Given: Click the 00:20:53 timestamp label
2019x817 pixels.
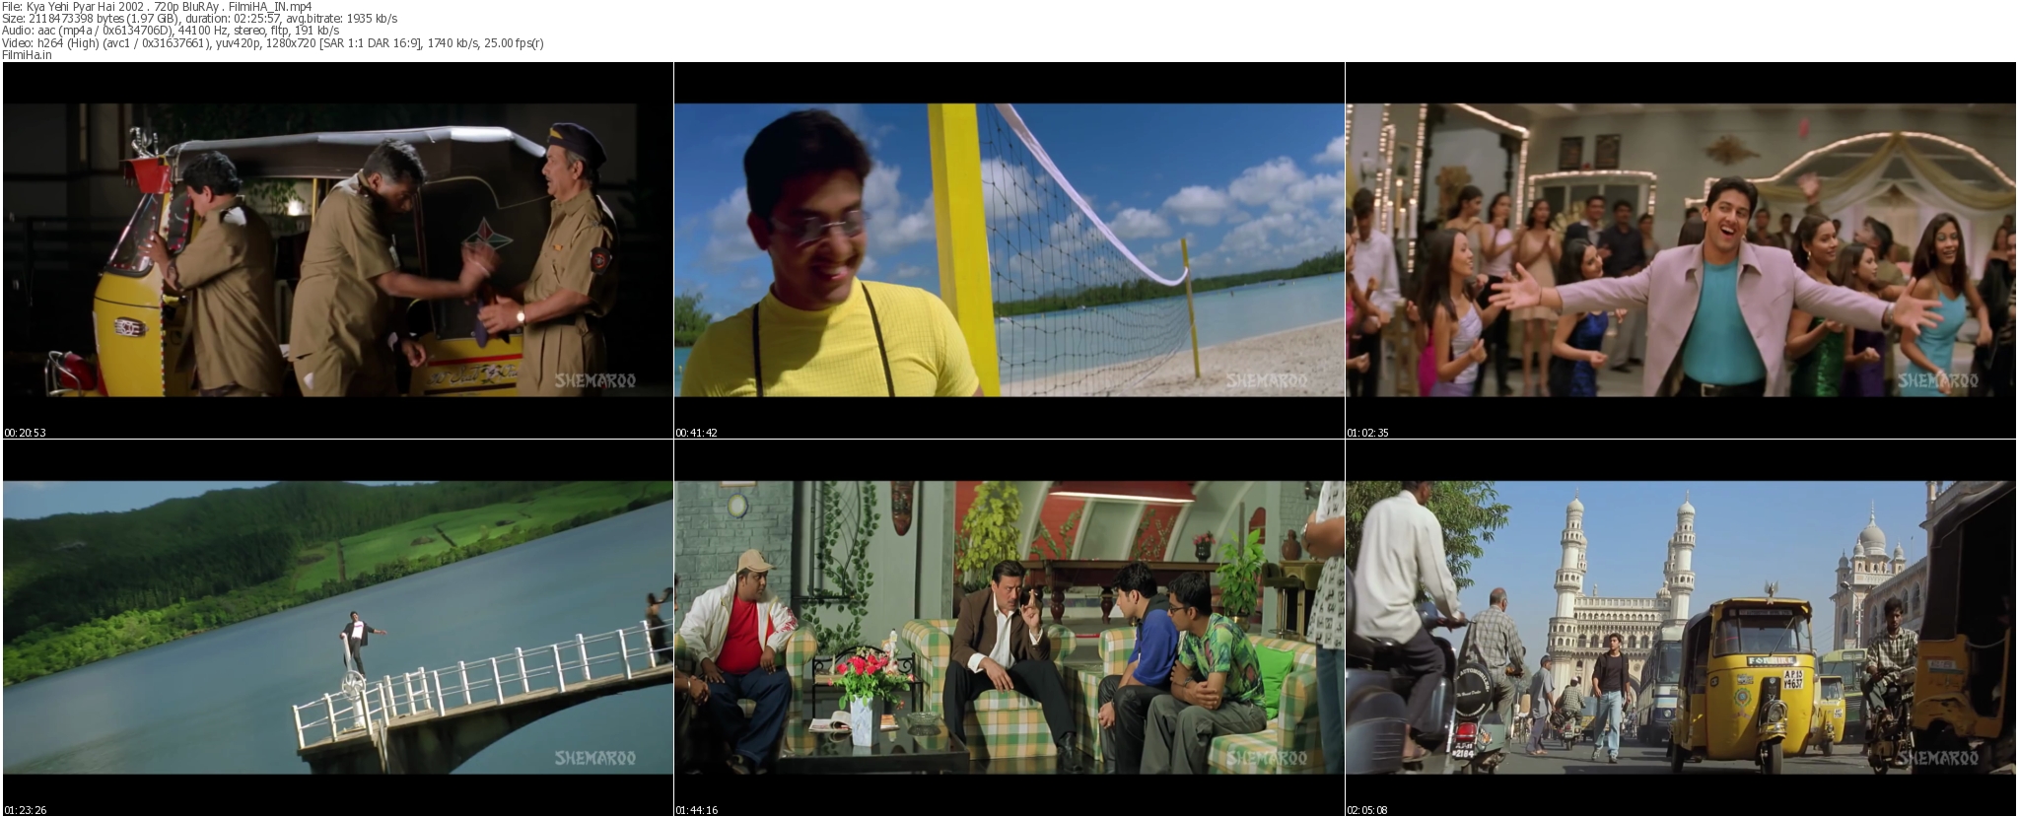Looking at the screenshot, I should click(x=26, y=433).
